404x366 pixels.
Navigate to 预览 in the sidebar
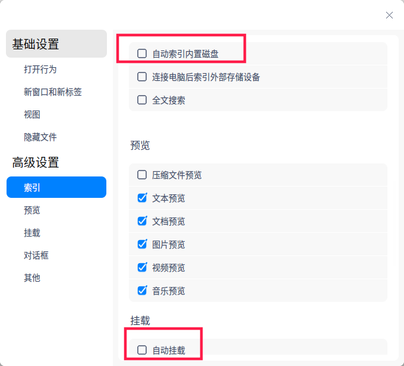(32, 210)
